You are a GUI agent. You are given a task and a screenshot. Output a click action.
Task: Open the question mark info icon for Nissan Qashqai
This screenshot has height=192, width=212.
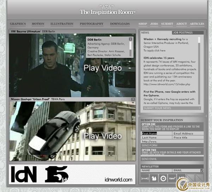(x=133, y=100)
